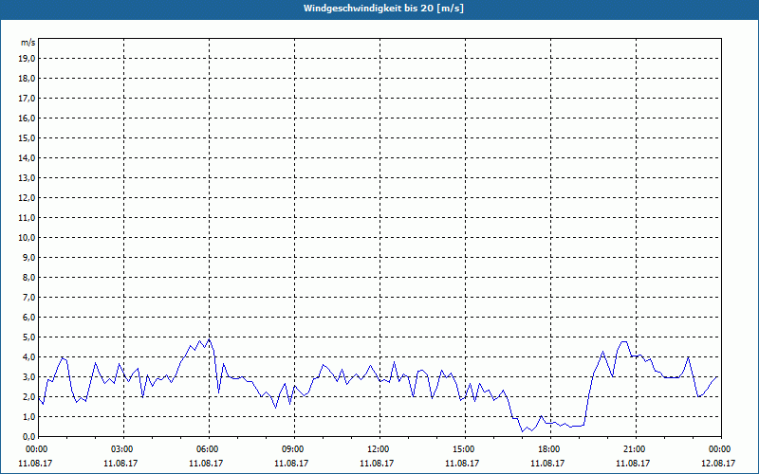Click the wind speed peak at 06:00
The height and width of the screenshot is (474, 759).
[x=209, y=337]
